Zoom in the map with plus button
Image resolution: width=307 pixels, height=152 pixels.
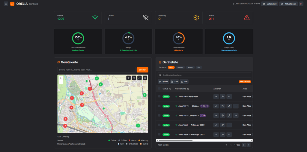point(61,78)
